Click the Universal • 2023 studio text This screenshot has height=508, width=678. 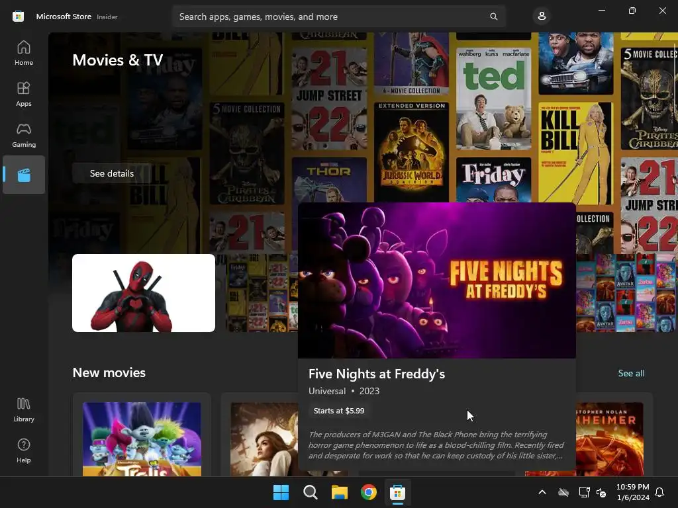(344, 391)
